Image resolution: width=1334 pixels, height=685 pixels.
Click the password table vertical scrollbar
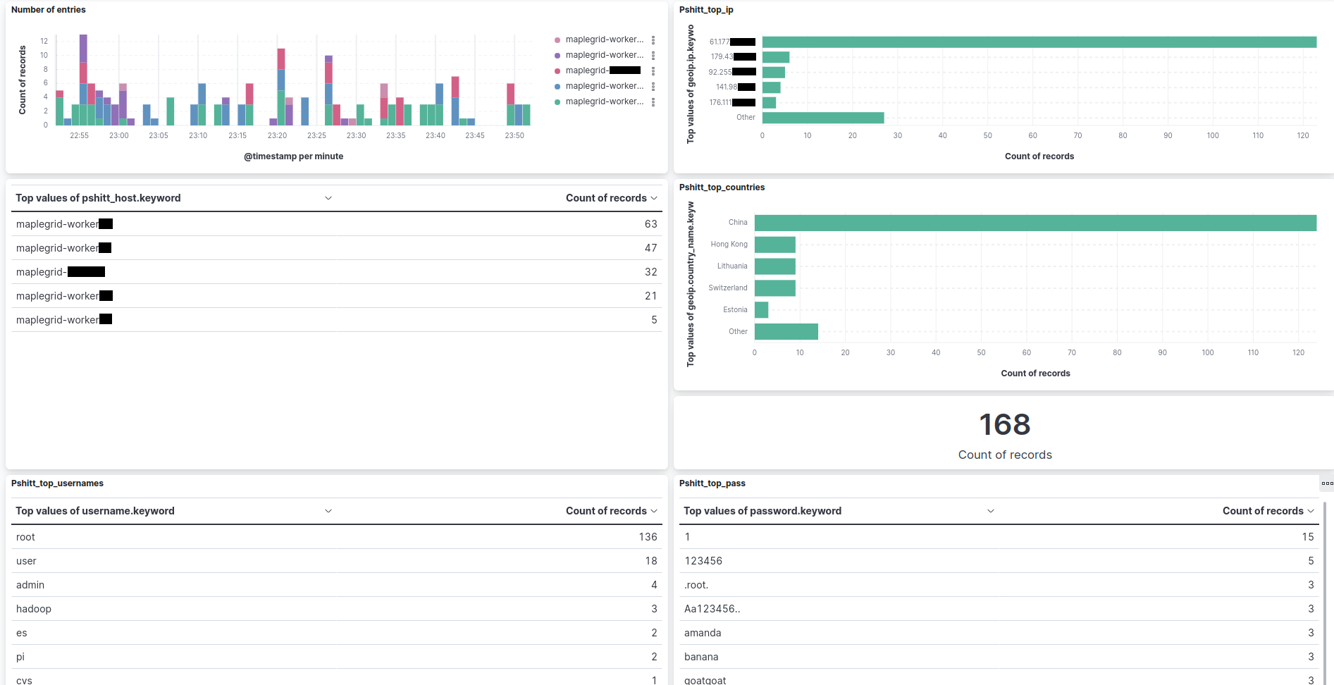(1325, 592)
